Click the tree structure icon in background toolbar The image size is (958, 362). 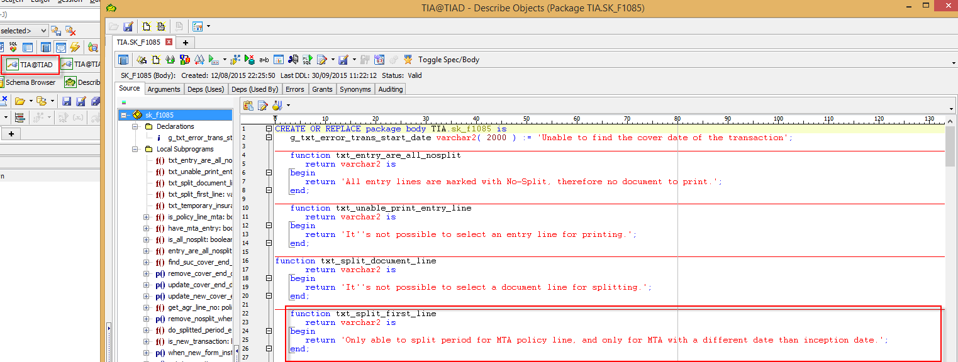click(x=19, y=118)
